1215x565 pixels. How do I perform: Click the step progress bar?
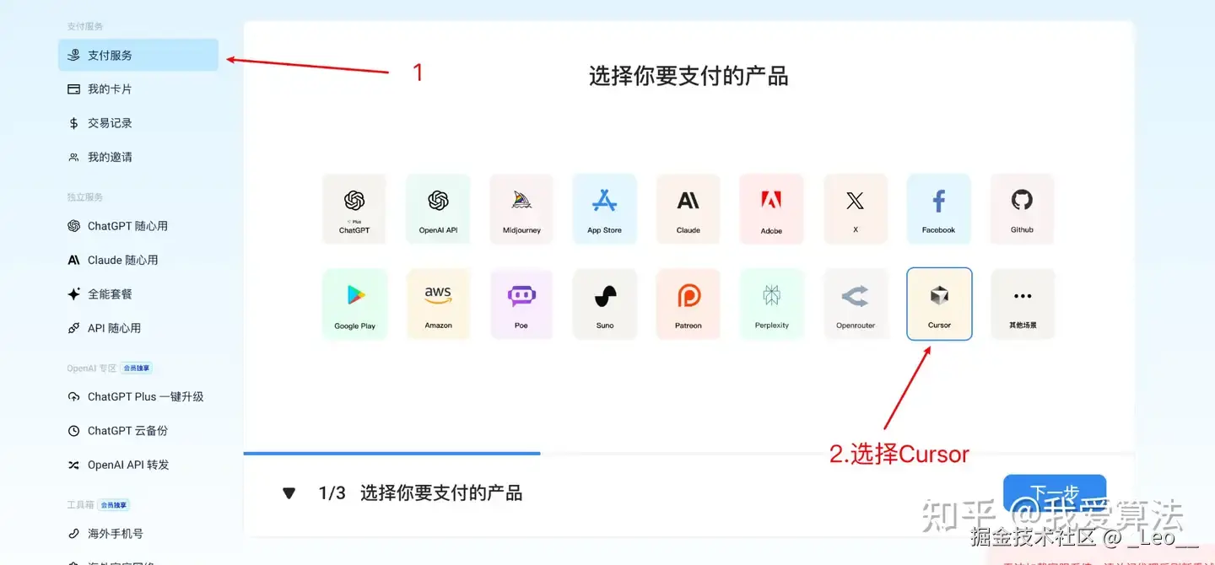click(688, 454)
